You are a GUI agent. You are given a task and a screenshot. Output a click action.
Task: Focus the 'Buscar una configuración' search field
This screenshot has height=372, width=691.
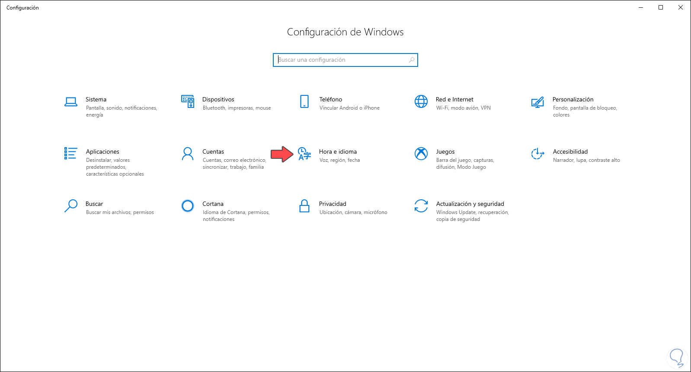pyautogui.click(x=345, y=60)
